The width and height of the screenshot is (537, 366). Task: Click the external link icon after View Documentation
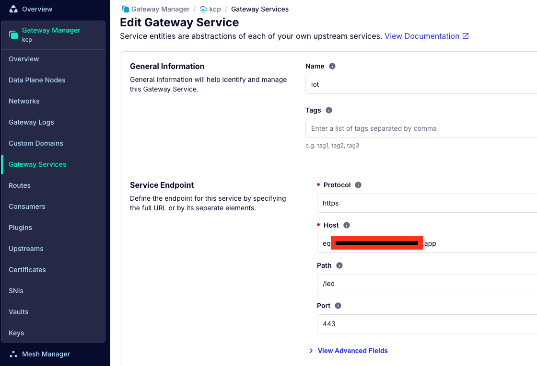(466, 36)
